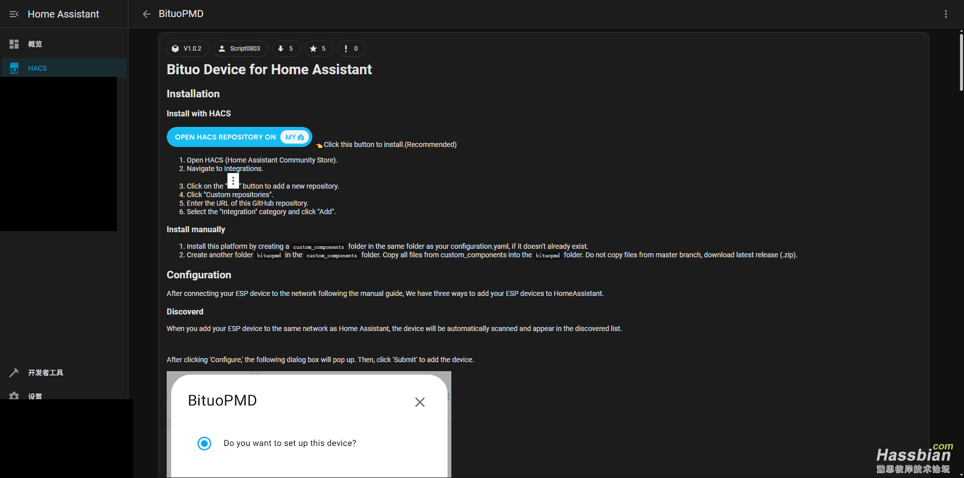Click the overview dashboard grid icon
964x478 pixels.
14,44
